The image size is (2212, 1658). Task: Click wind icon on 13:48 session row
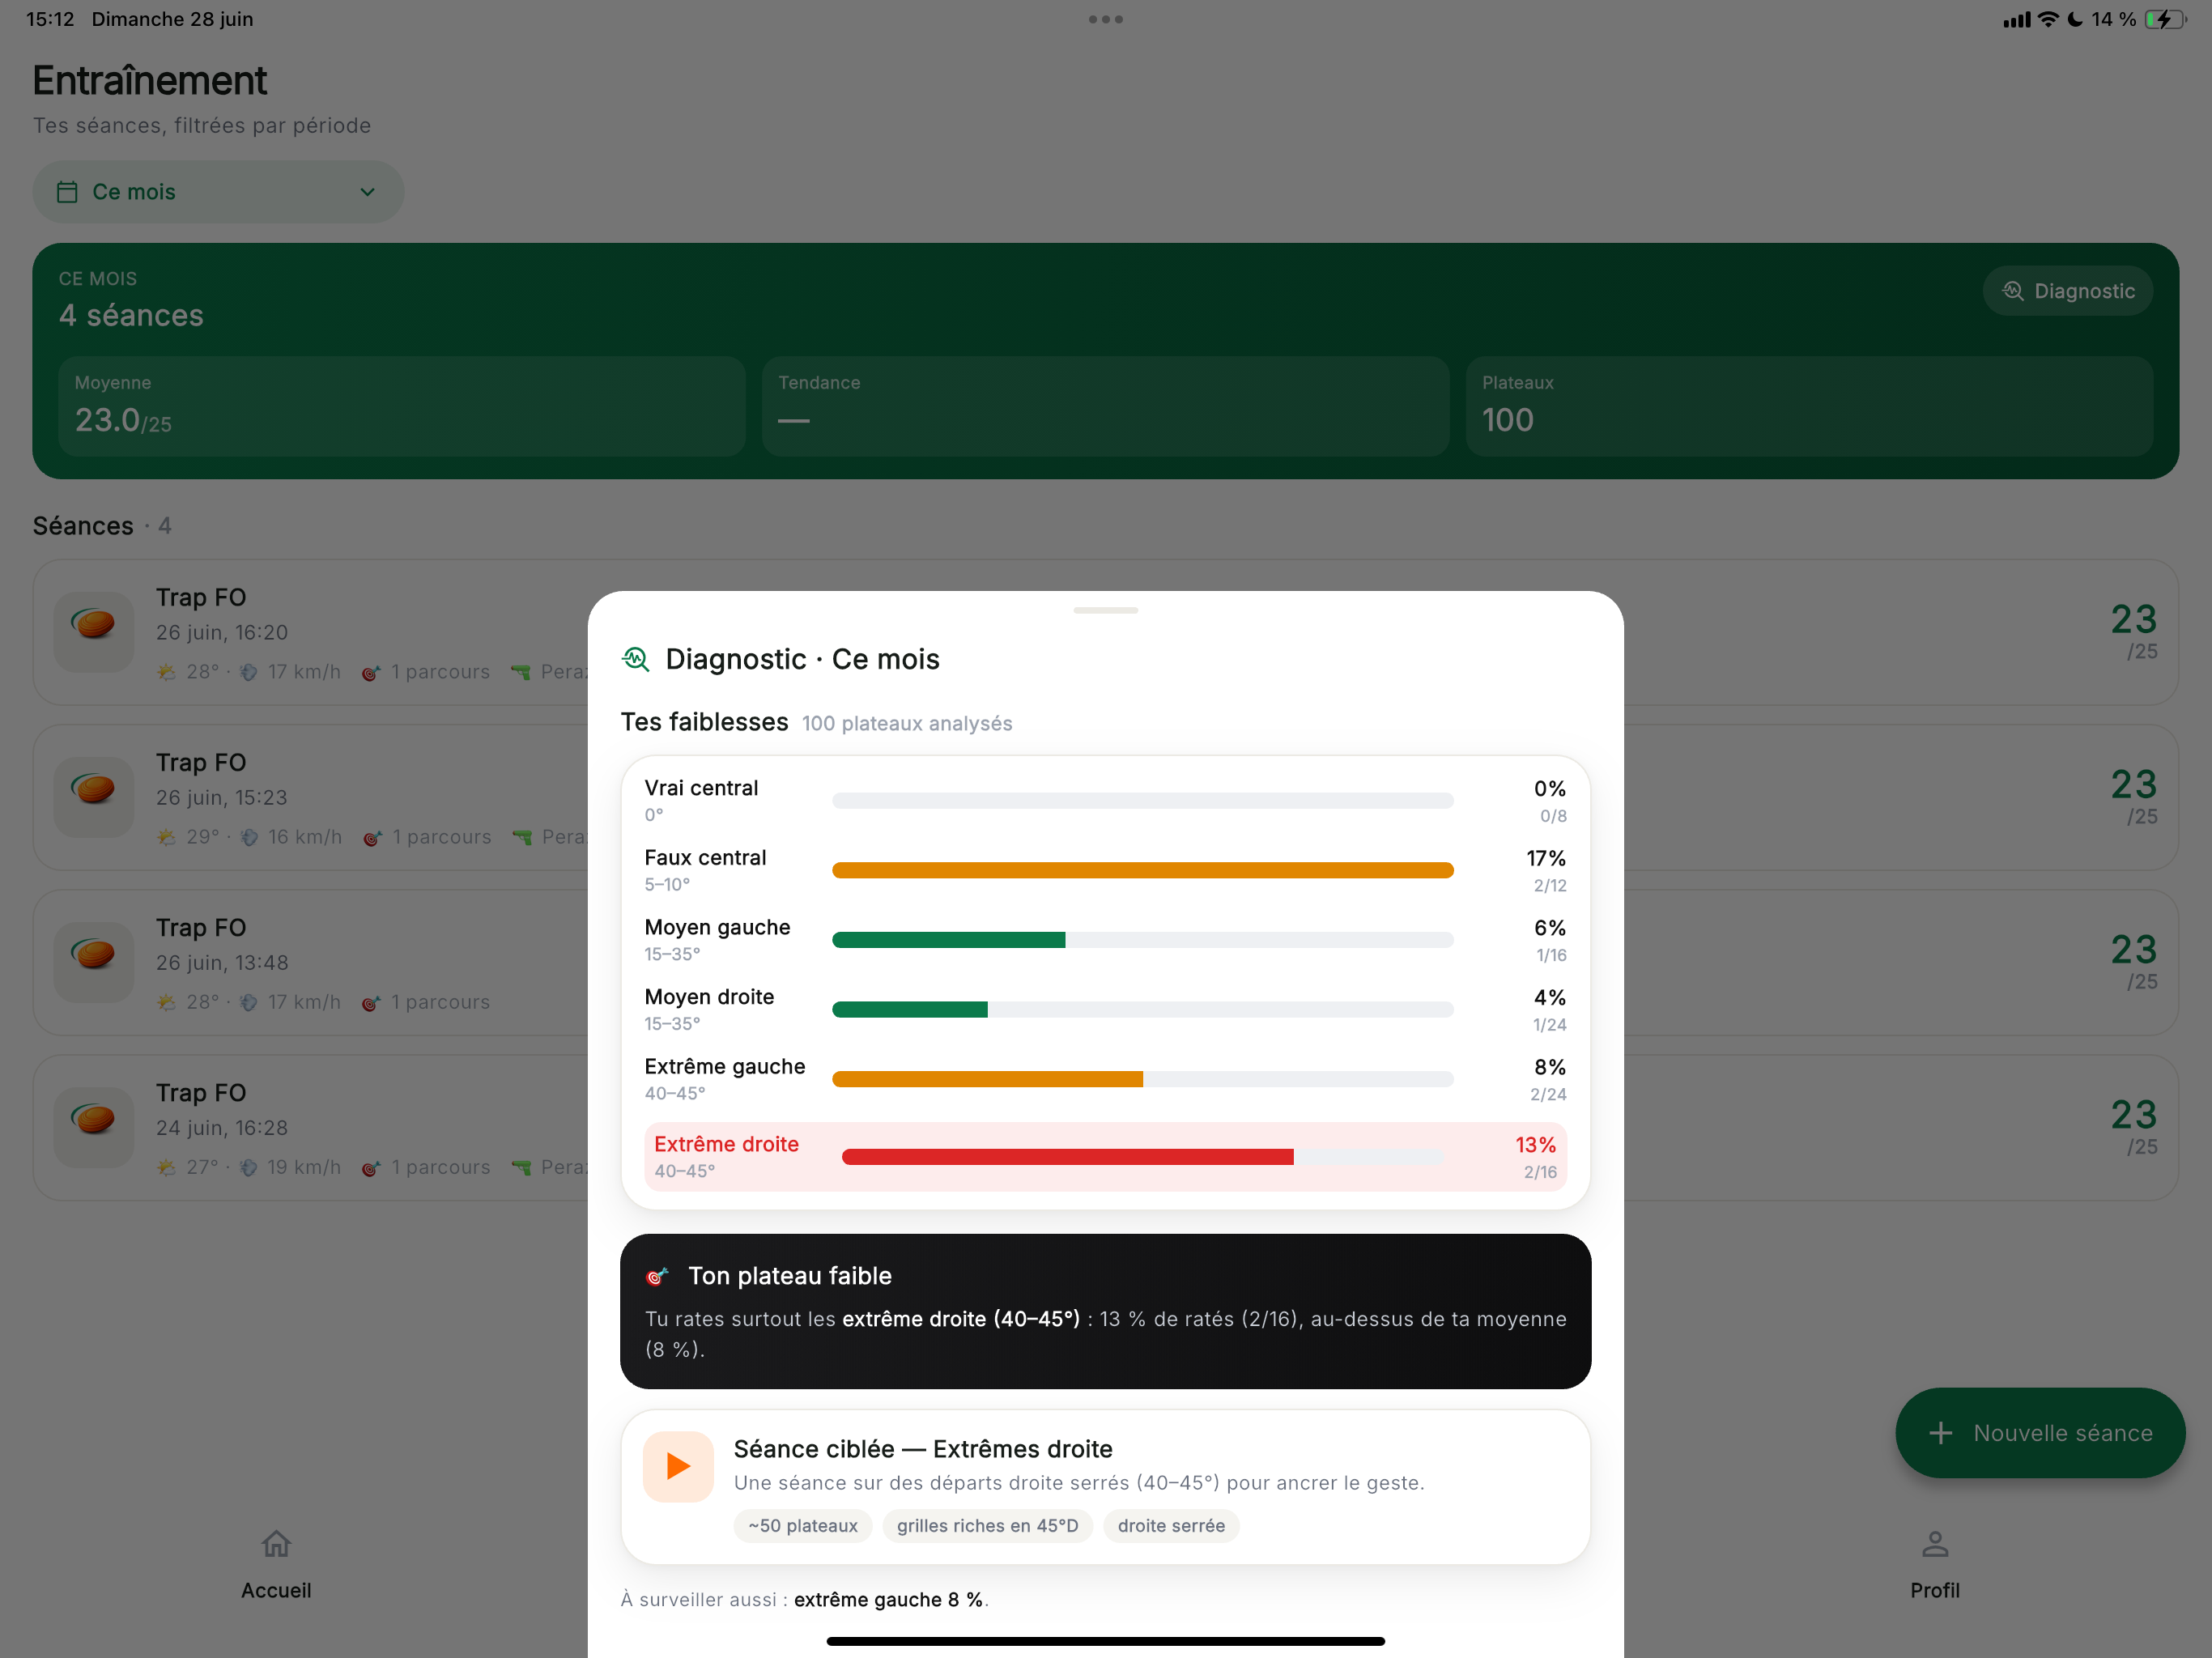[x=249, y=1002]
